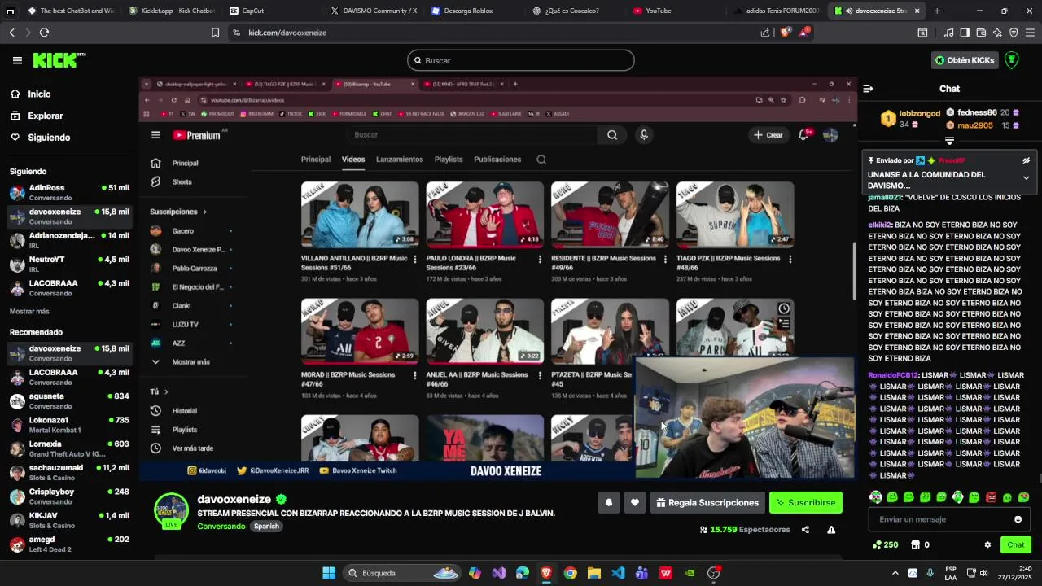Switch to Descarga Roblox tab

(x=474, y=11)
